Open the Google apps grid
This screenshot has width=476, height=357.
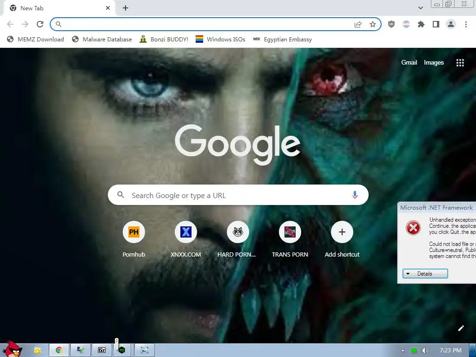click(460, 63)
